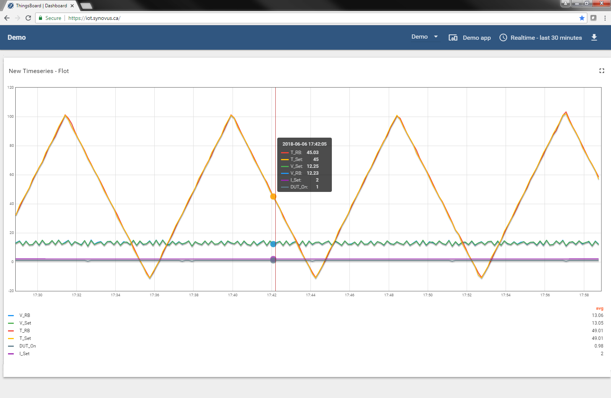Image resolution: width=611 pixels, height=398 pixels.
Task: Open a new browser tab
Action: coord(86,6)
